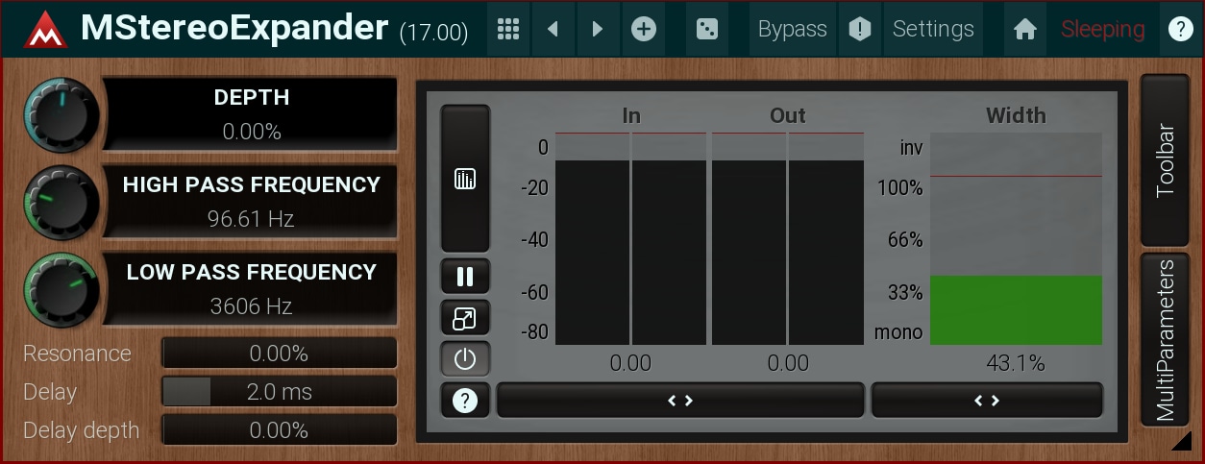This screenshot has height=464, width=1205.
Task: Click the 43.1% width value
Action: point(1016,363)
